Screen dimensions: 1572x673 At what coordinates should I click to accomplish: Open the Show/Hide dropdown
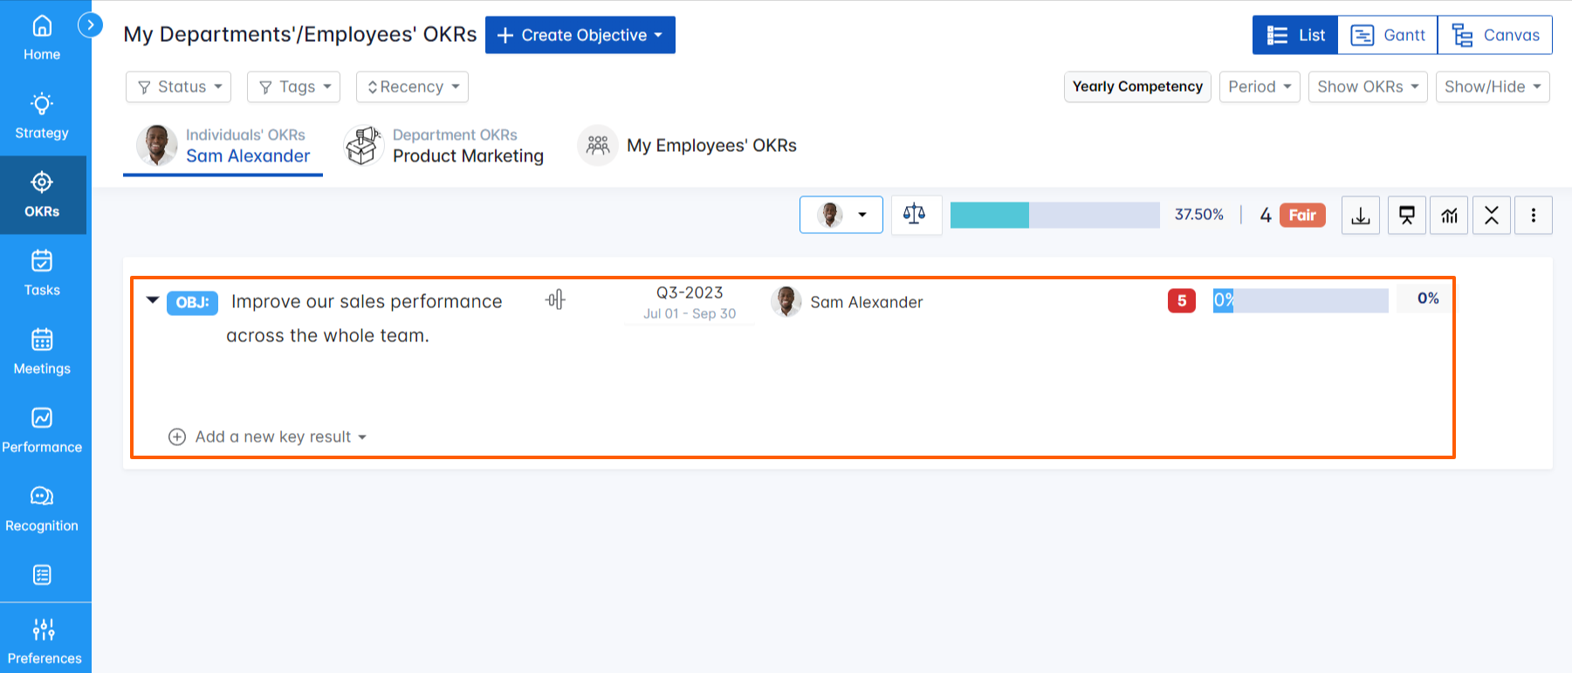1492,87
